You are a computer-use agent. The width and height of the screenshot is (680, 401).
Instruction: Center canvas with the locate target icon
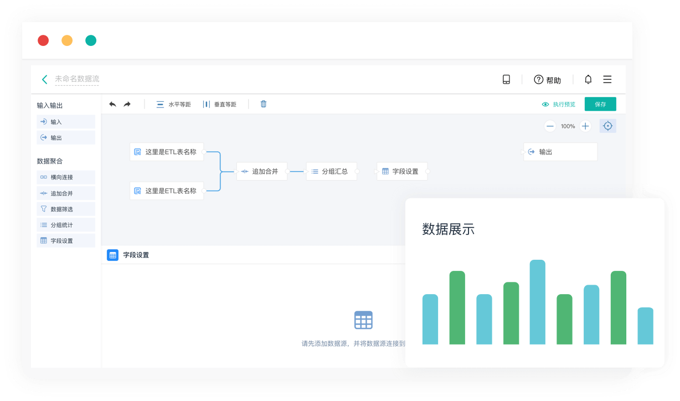(607, 126)
